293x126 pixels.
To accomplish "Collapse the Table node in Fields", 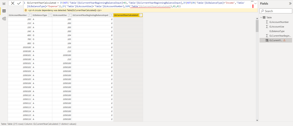I will (x=261, y=18).
